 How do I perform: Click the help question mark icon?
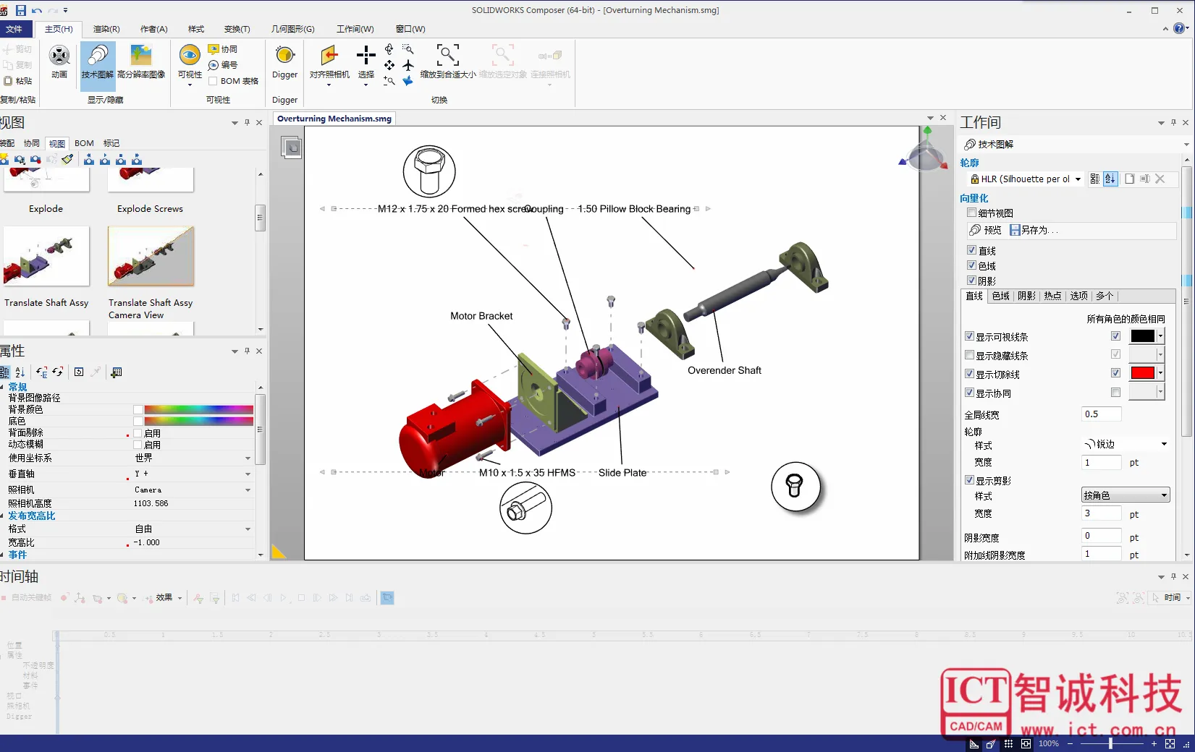pos(1179,28)
